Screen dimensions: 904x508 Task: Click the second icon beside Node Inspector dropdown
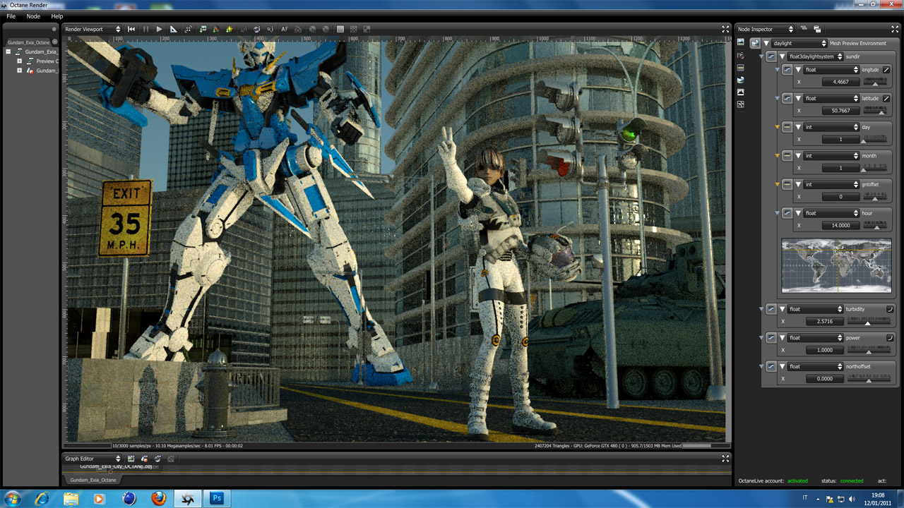pyautogui.click(x=817, y=29)
